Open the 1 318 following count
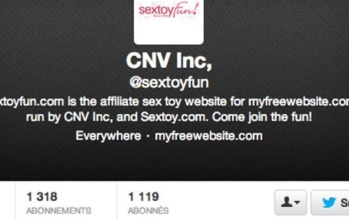Viewport: 349px width, 219px height. (x=42, y=197)
